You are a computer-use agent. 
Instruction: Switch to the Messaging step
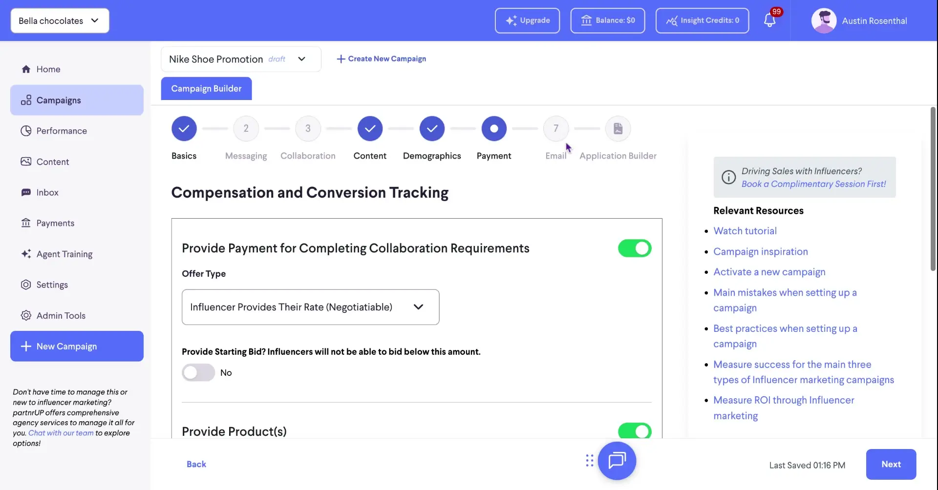click(246, 128)
